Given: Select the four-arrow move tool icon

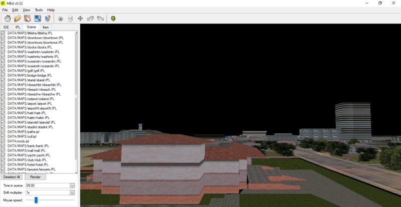Looking at the screenshot, I should coord(80,19).
